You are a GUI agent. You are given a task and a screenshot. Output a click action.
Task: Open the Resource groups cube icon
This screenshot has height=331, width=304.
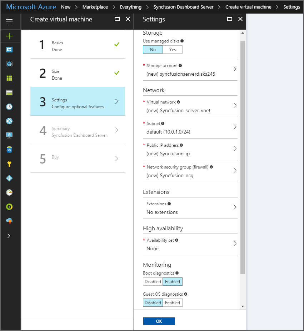(9, 64)
